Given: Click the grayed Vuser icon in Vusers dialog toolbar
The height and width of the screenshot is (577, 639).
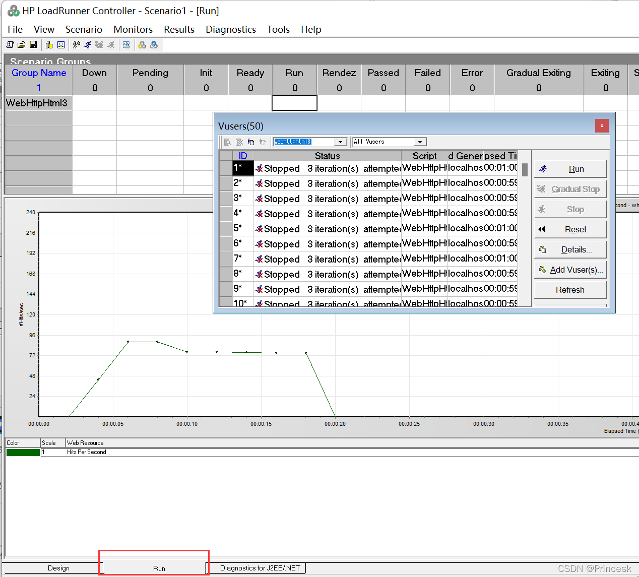Looking at the screenshot, I should tap(263, 142).
